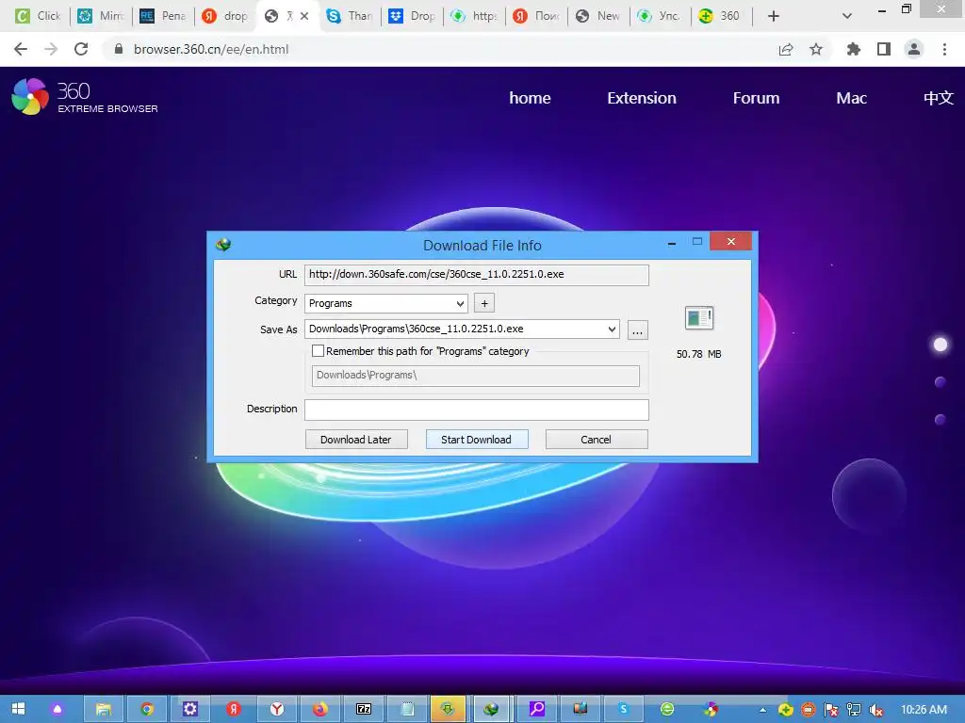The width and height of the screenshot is (965, 723).
Task: Open the settings gear taskbar icon
Action: pyautogui.click(x=190, y=709)
